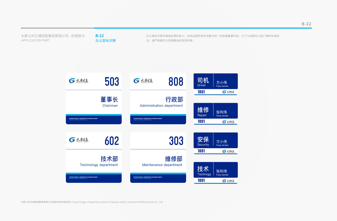
Task: Click the logo on the 503 sign
Action: [x=79, y=81]
